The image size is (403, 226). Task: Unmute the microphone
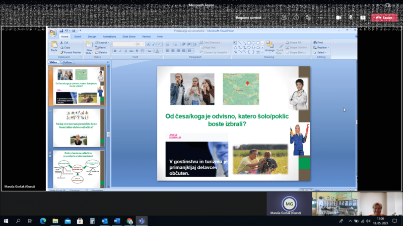pos(351,18)
